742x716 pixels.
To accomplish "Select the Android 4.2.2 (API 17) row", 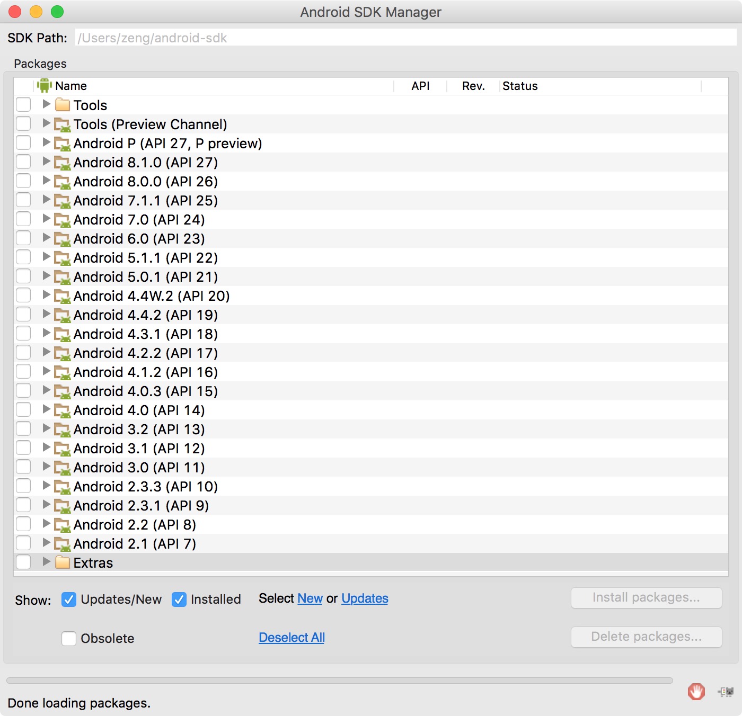I will (x=371, y=353).
